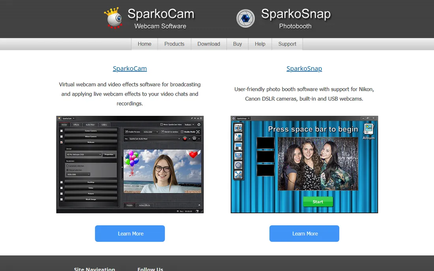Viewport: 434px width, 271px height.
Task: Switch to the Audio Mixer tab
Action: point(90,124)
